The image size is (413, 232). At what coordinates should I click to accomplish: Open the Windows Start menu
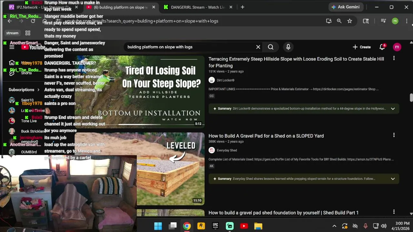point(158,226)
